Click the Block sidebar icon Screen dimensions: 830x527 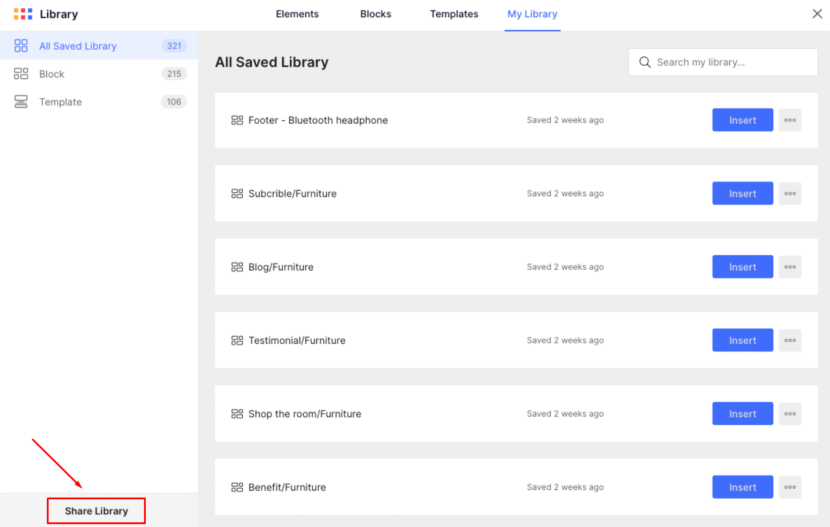pyautogui.click(x=21, y=73)
